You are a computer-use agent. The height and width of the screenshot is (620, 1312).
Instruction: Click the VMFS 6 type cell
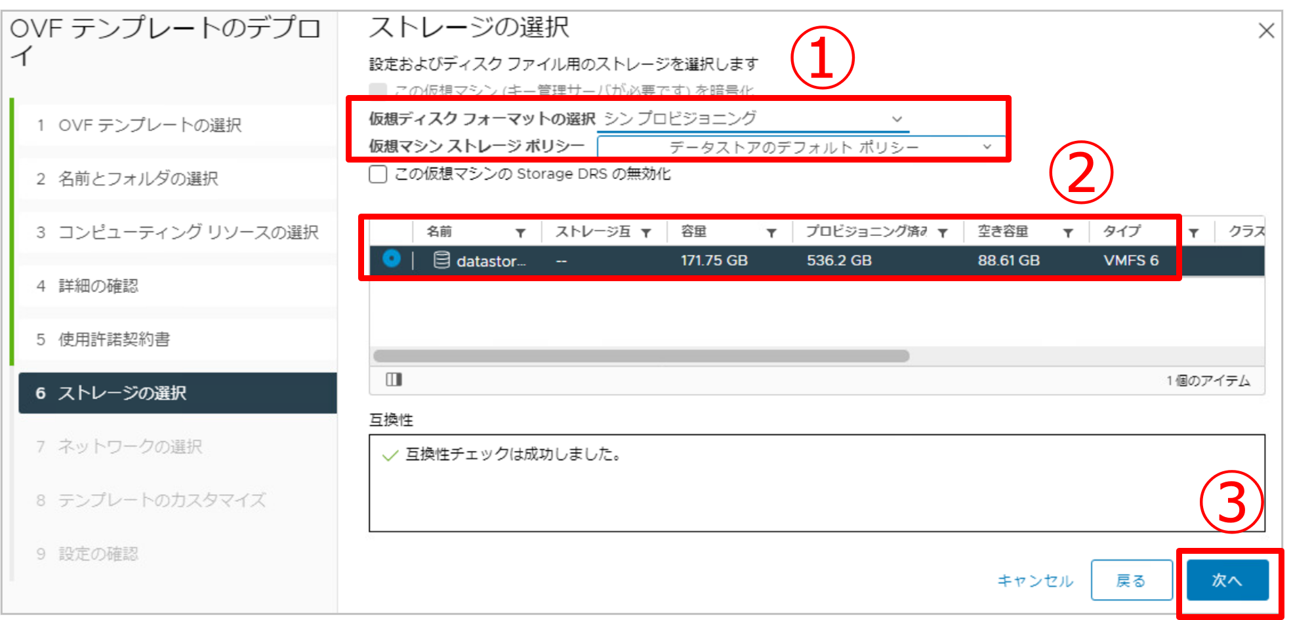(x=1131, y=260)
